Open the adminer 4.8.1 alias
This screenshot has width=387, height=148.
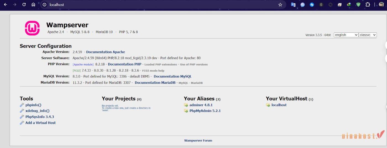(x=201, y=105)
